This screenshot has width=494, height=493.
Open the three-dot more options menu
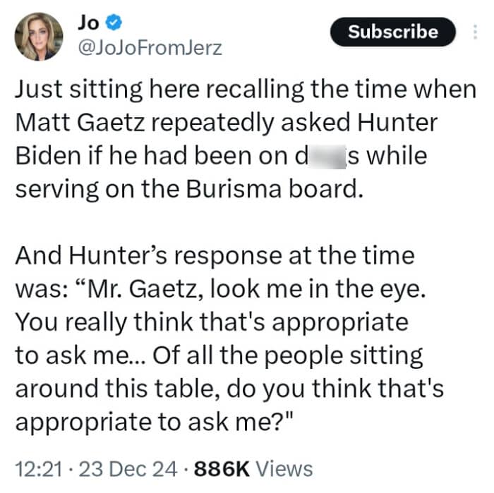coord(474,32)
